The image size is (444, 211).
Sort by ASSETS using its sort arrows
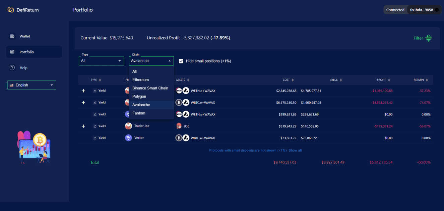tap(188, 80)
